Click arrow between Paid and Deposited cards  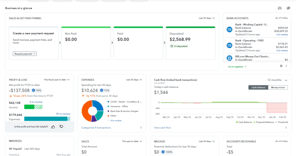click(164, 43)
